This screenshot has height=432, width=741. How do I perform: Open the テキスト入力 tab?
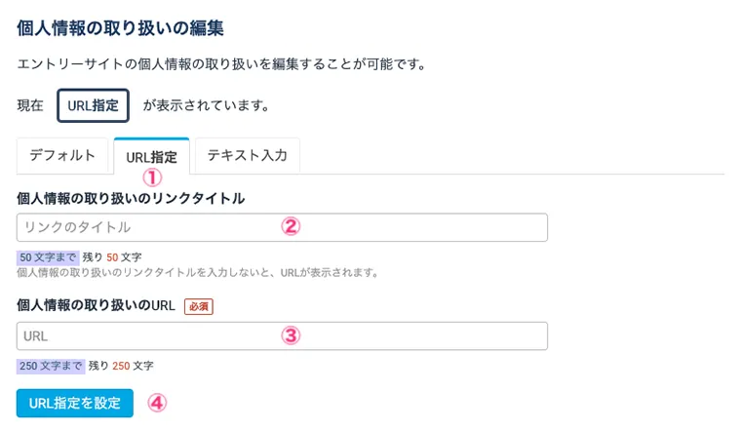coord(247,155)
